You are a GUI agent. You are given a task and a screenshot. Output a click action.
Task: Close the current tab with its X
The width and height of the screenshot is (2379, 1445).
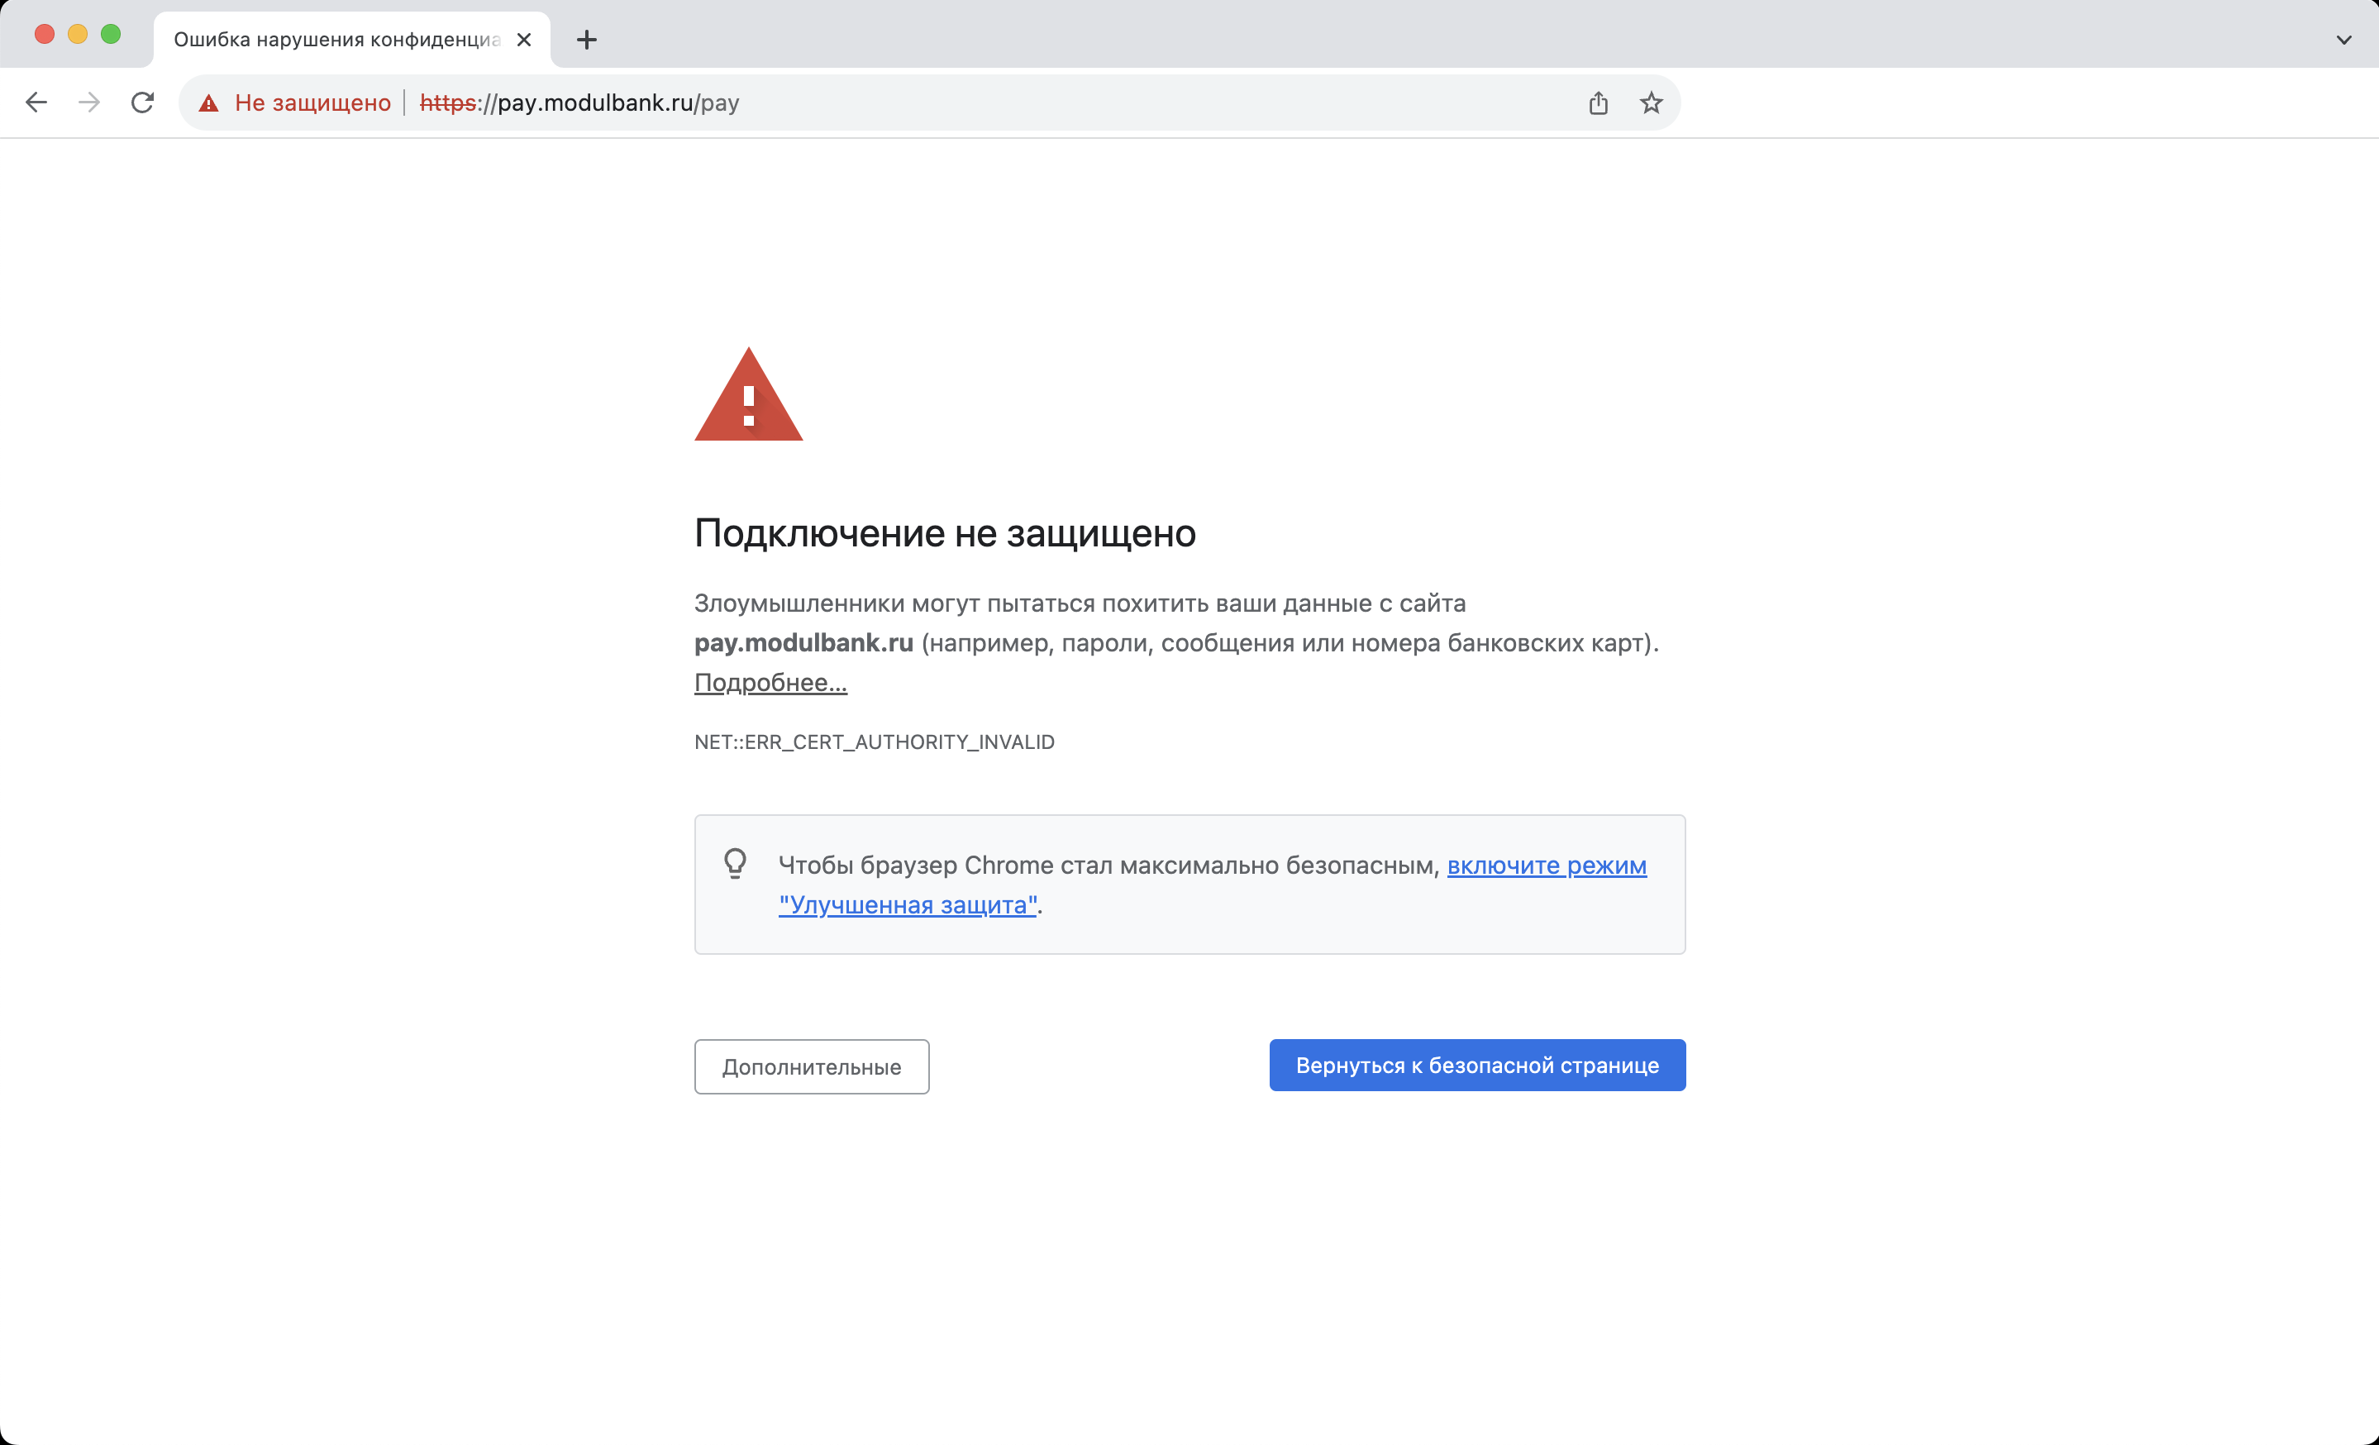coord(524,40)
